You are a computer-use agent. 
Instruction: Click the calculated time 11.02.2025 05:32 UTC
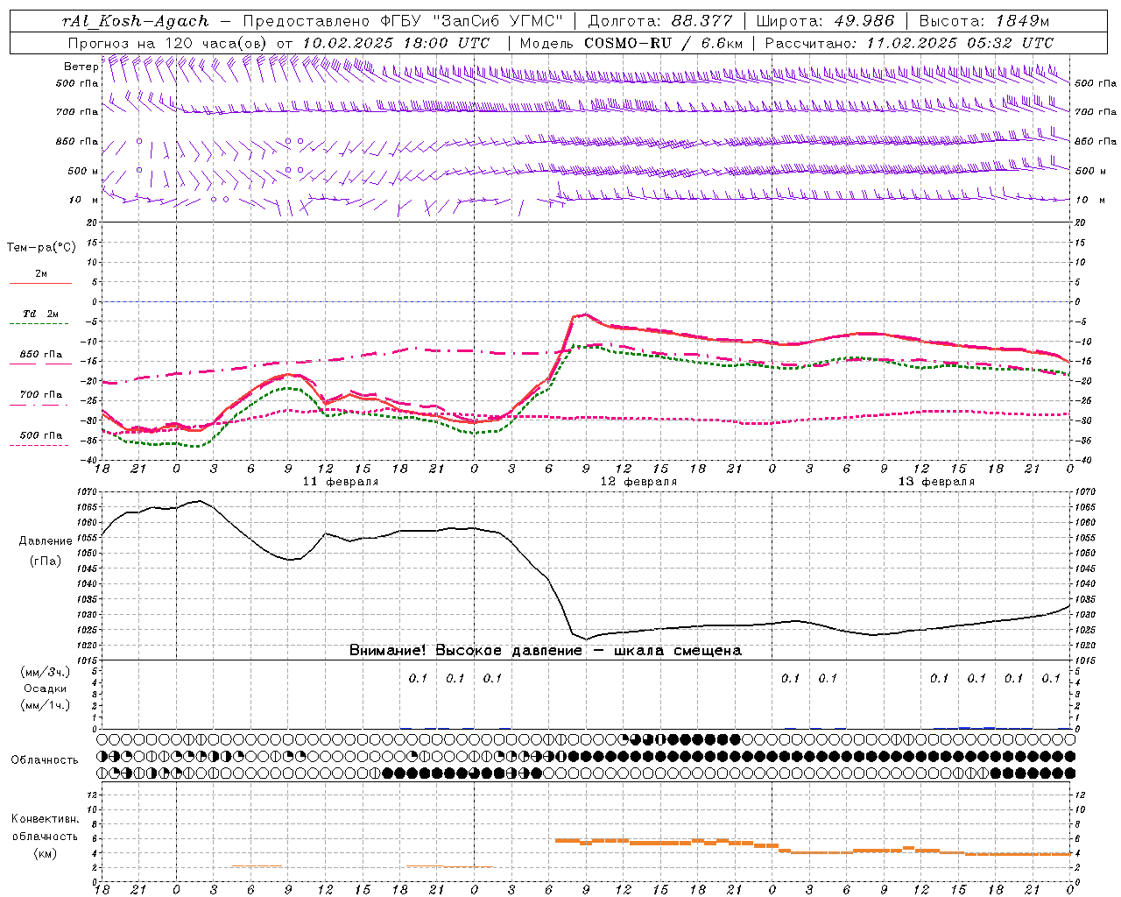tap(960, 42)
